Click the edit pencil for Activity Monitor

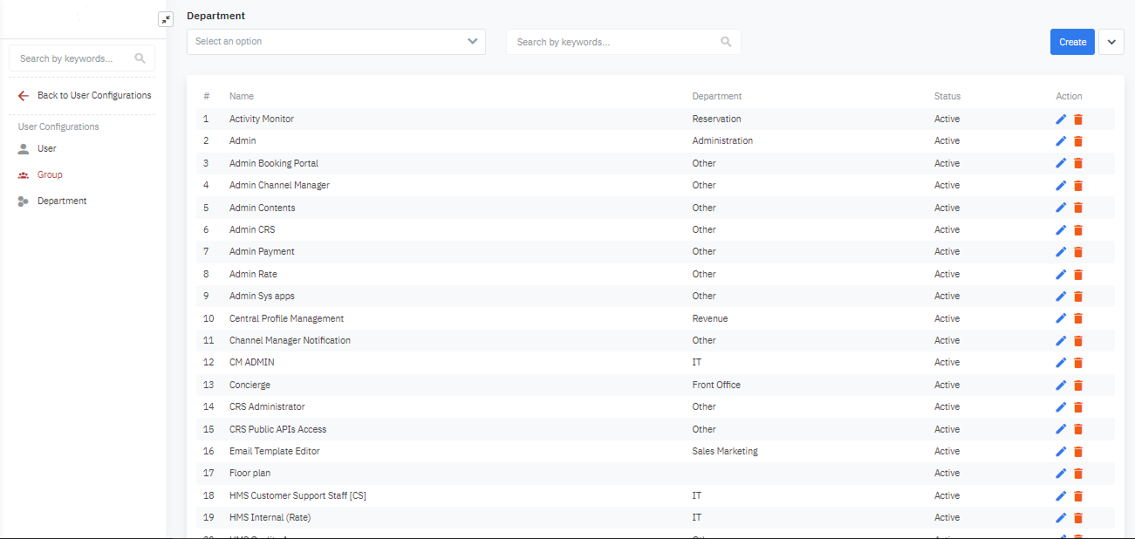point(1061,119)
